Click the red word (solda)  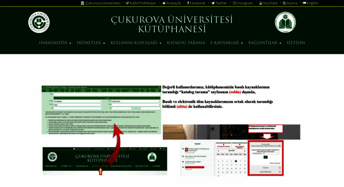point(235,92)
